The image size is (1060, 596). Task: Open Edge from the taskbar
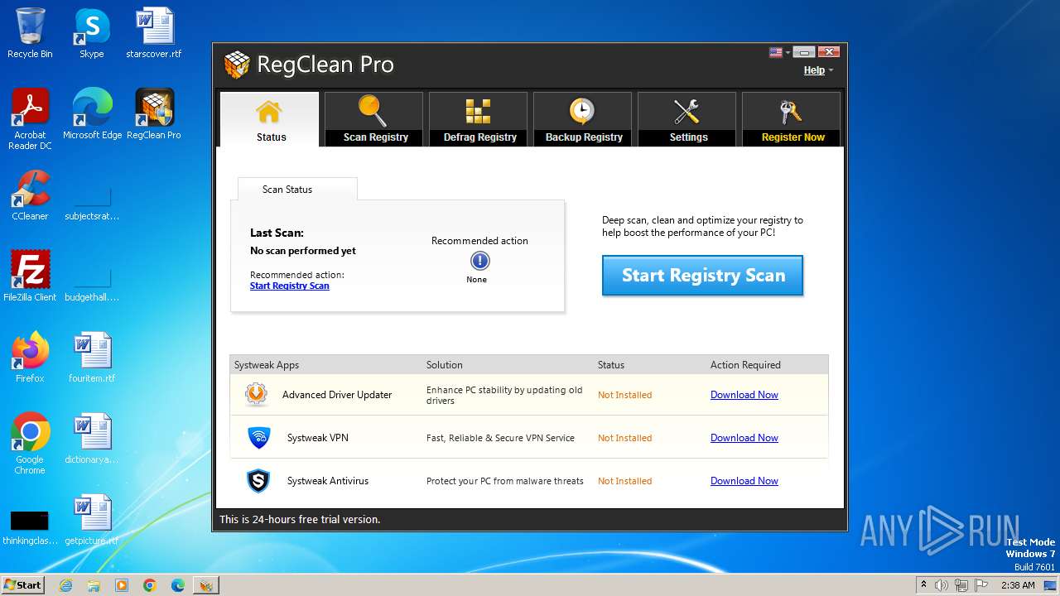(x=177, y=585)
